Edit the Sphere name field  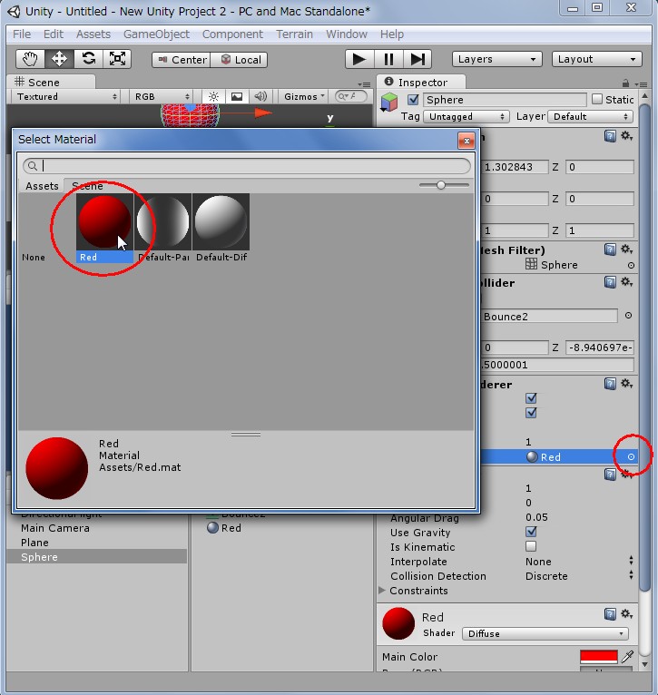pos(505,100)
